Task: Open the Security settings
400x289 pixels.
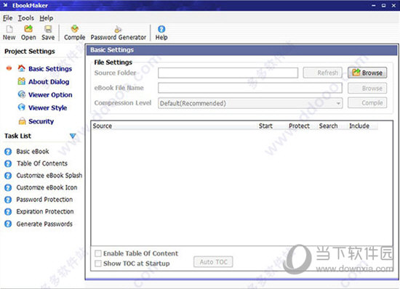Action: coord(41,121)
